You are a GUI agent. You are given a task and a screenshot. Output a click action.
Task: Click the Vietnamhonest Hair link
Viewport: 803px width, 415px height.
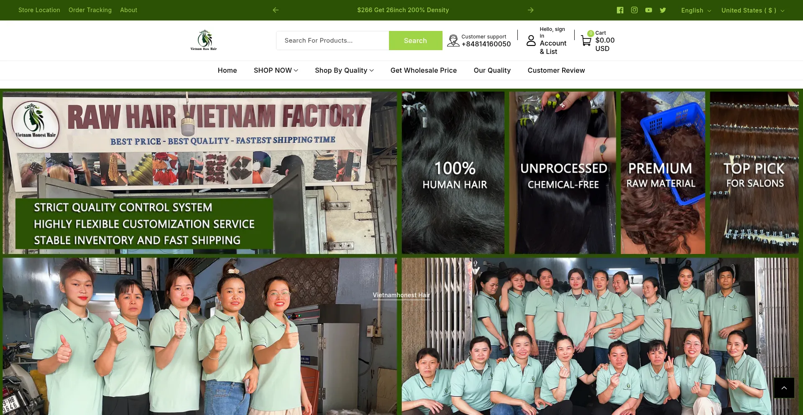pos(401,295)
